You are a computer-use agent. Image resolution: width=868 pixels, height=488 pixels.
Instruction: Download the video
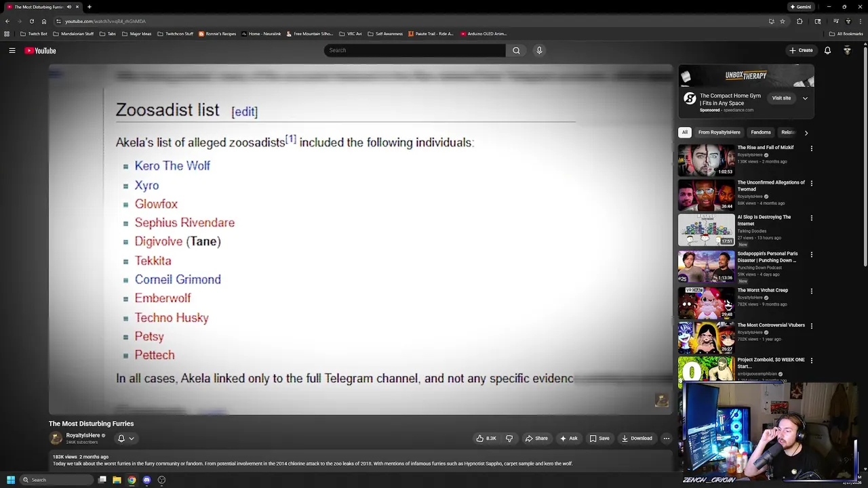click(x=637, y=439)
